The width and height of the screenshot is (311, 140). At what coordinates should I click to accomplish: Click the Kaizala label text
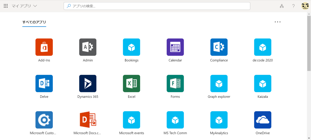263,97
